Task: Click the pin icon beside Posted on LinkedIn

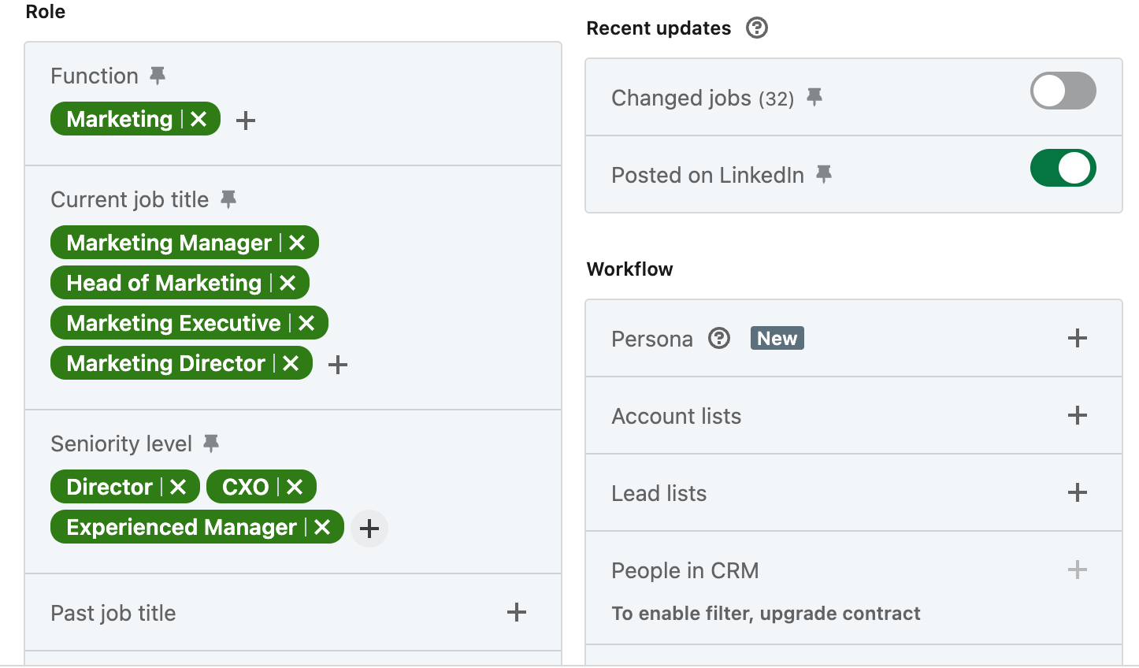Action: click(x=824, y=174)
